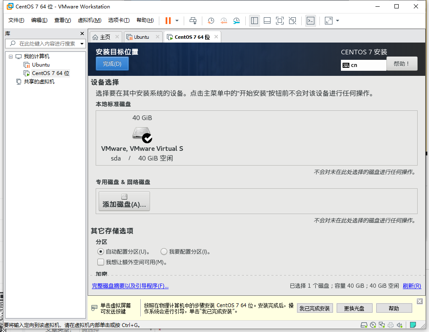Close the library (库) panel
The image size is (429, 332).
click(x=82, y=33)
